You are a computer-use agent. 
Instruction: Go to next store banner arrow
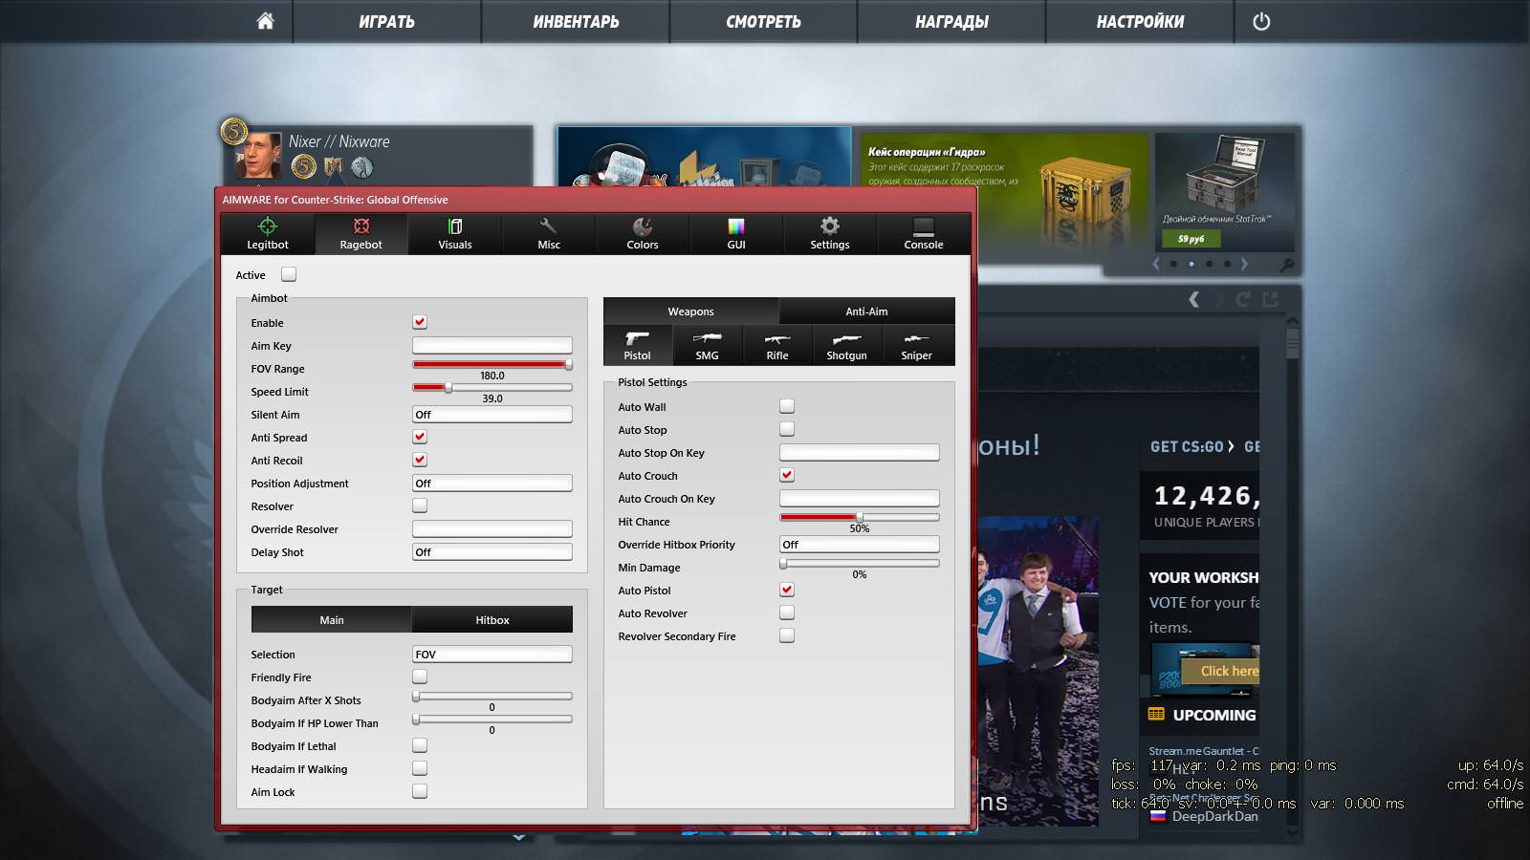tap(1244, 264)
